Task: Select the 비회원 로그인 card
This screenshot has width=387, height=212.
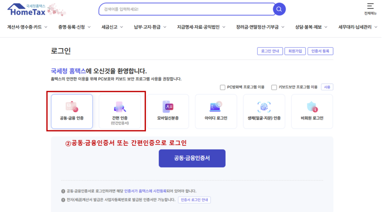Action: (312, 111)
